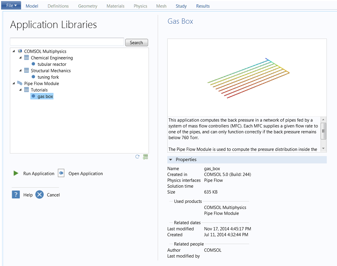This screenshot has height=266, width=337.
Task: Select the Pipe Flow Module entry
Action: tap(41, 83)
